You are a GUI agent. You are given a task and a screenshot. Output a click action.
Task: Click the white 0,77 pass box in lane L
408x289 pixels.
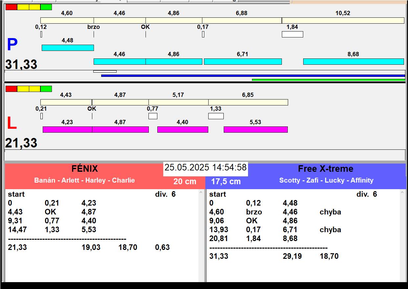pyautogui.click(x=153, y=116)
